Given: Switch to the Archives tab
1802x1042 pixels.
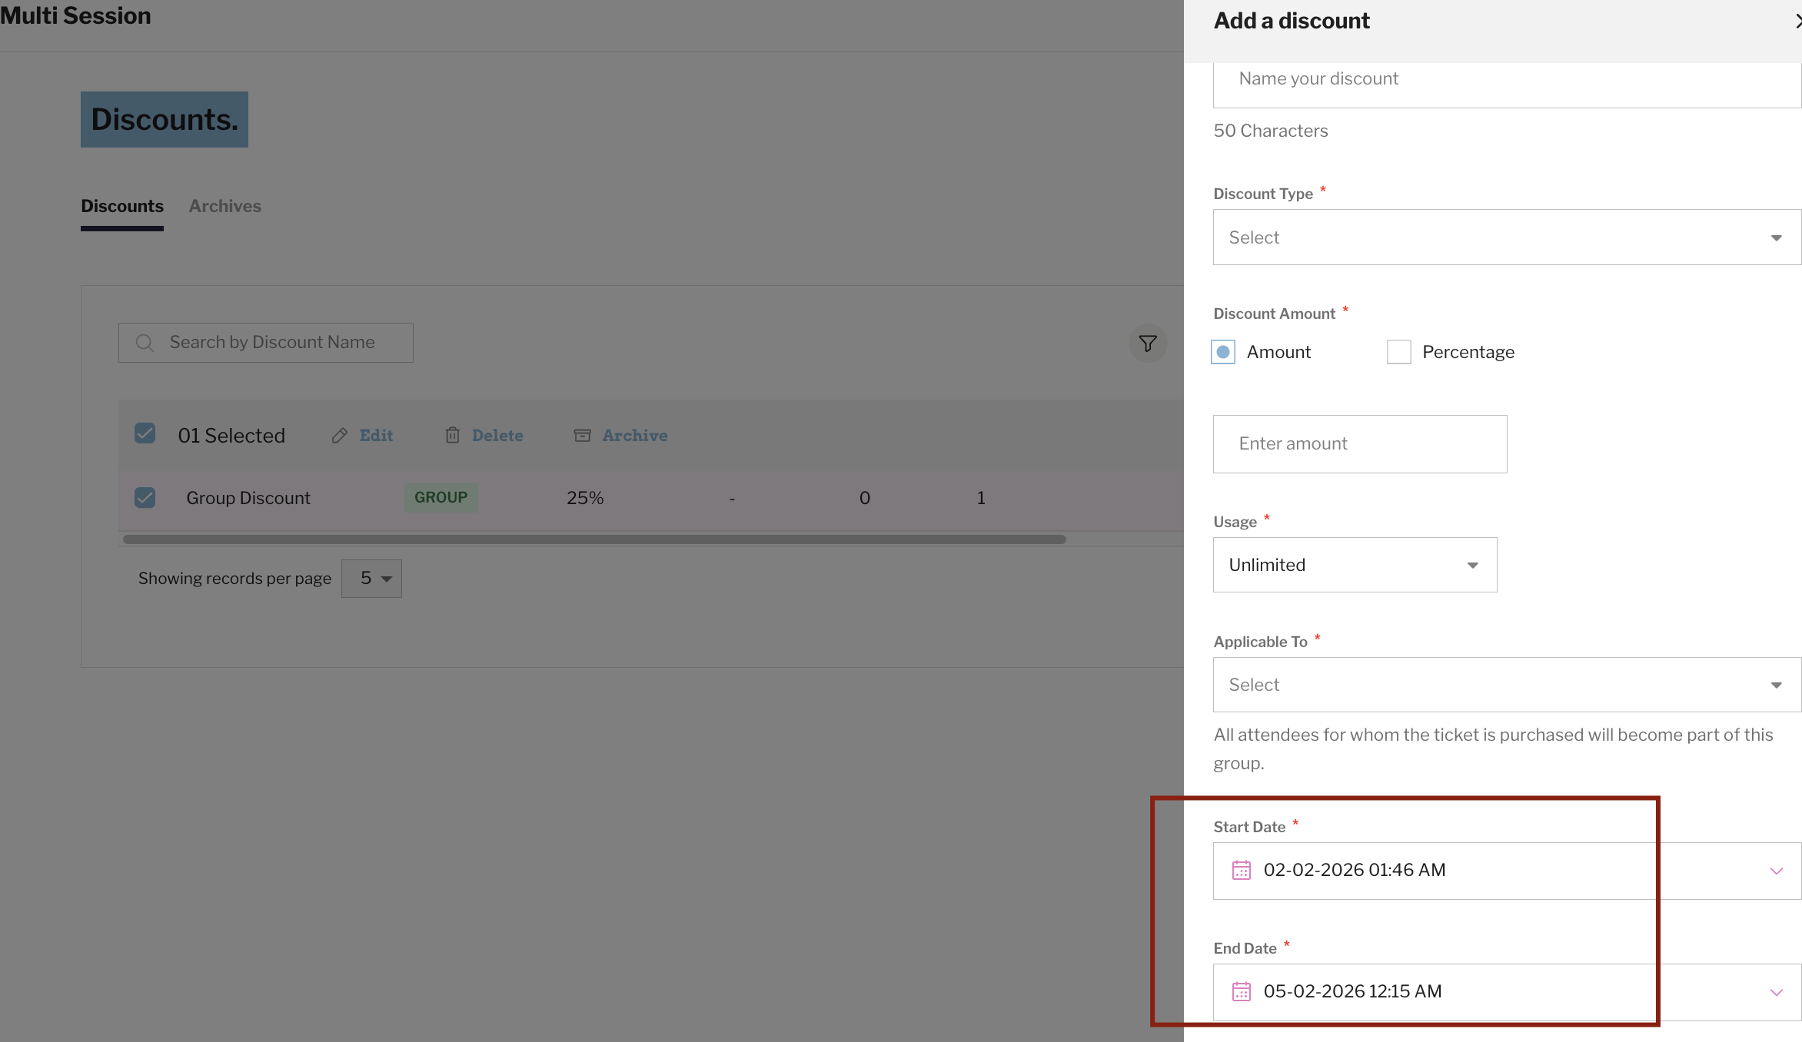Looking at the screenshot, I should tap(225, 206).
